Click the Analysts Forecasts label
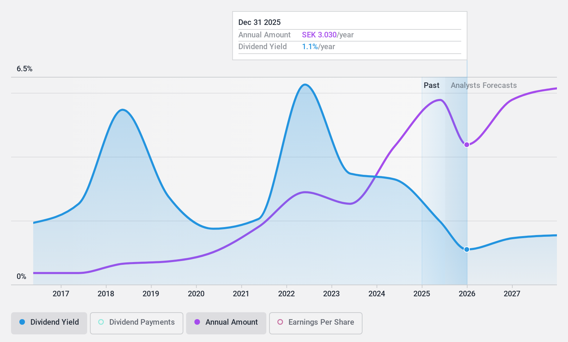The image size is (568, 342). (484, 85)
